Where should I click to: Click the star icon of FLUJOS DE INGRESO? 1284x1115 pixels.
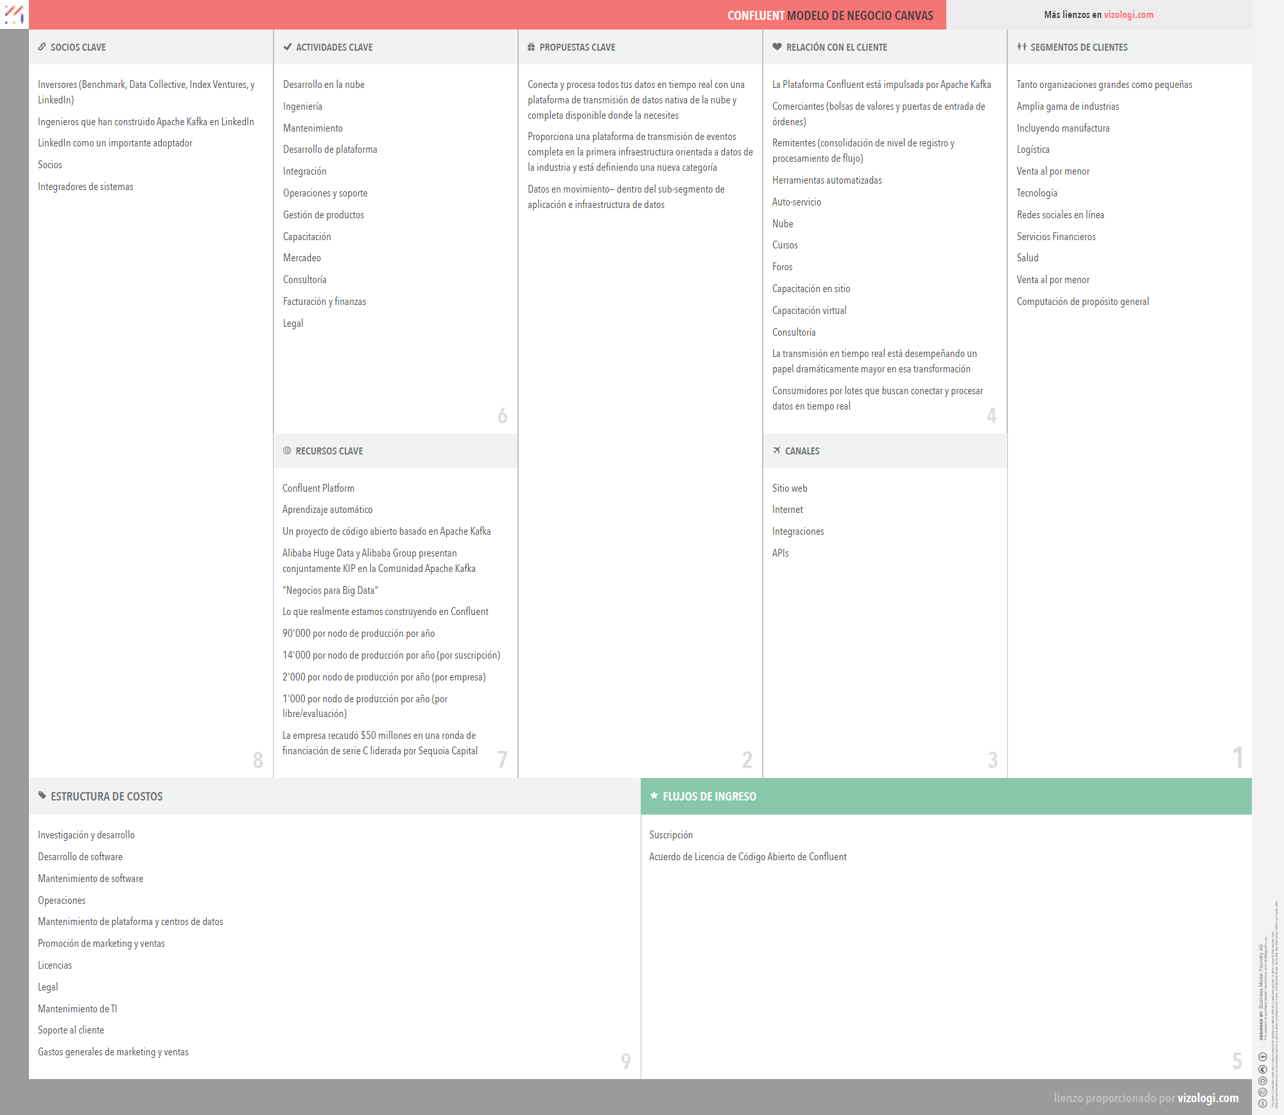654,796
